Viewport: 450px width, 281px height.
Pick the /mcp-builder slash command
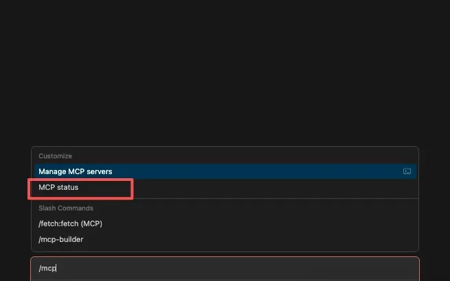[x=60, y=239]
